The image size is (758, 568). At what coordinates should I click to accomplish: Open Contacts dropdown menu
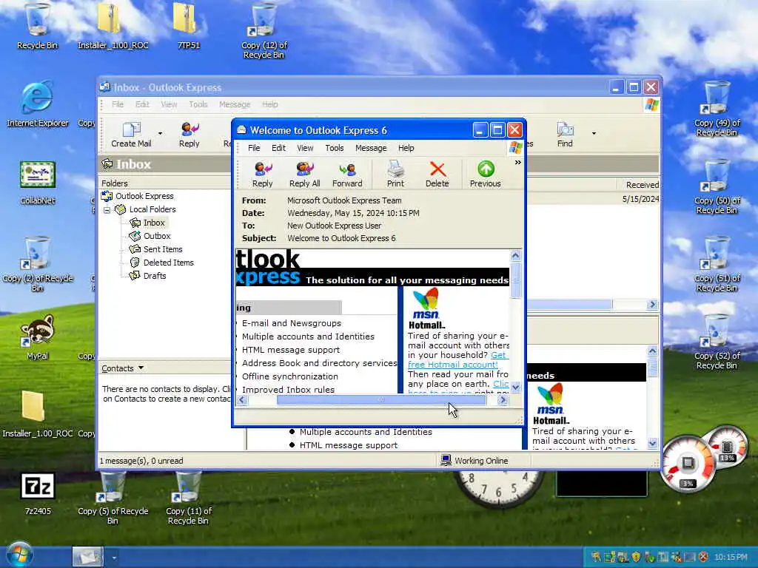[x=122, y=368]
